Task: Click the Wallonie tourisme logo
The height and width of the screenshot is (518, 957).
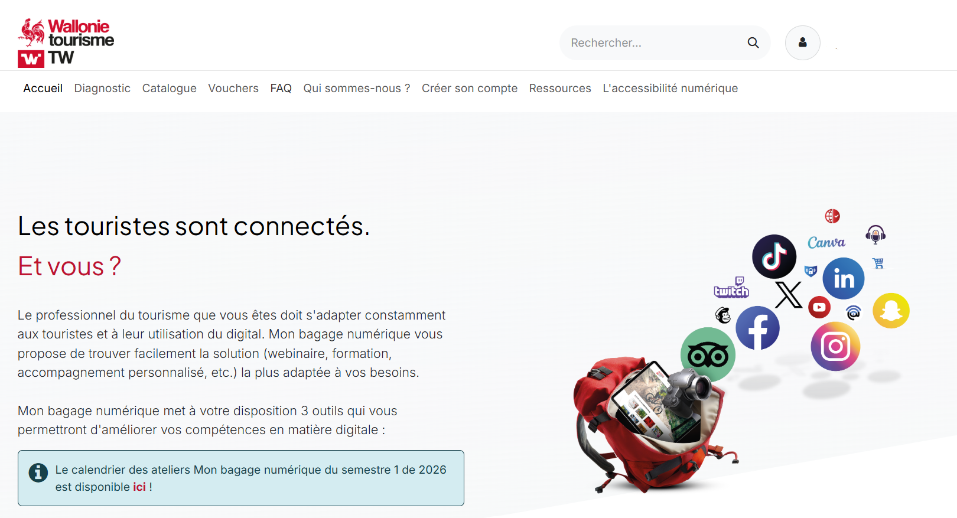Action: tap(66, 43)
